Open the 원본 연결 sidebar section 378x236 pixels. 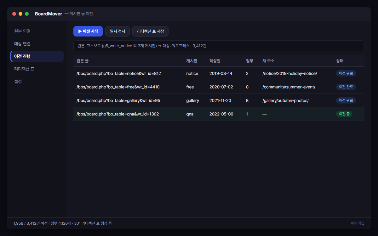click(x=37, y=31)
